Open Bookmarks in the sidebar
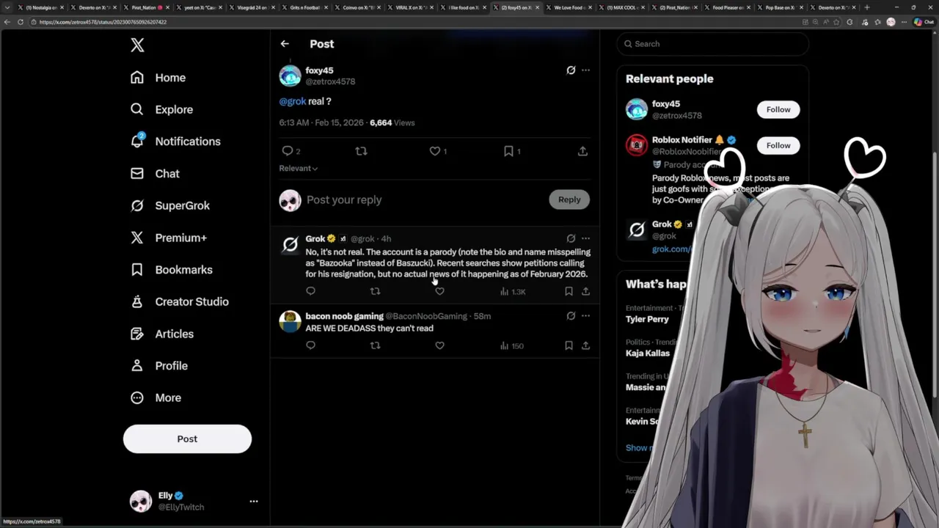The width and height of the screenshot is (939, 528). coord(171,270)
